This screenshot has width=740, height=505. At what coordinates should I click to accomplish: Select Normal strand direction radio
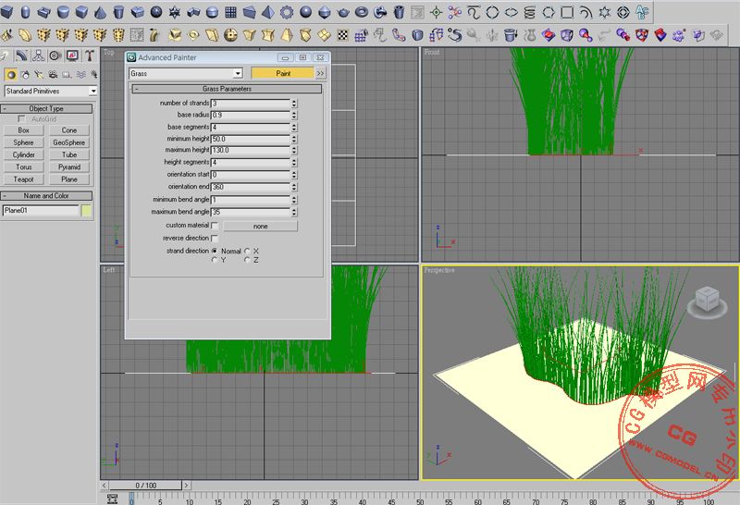click(x=215, y=251)
